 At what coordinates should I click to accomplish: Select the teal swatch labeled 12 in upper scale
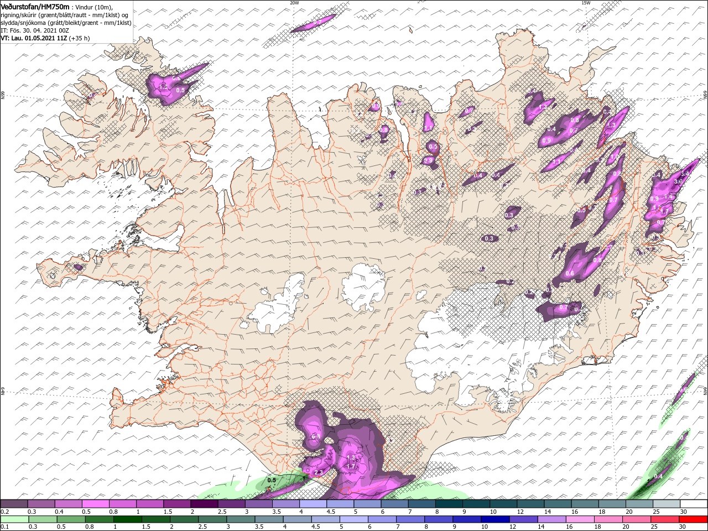[530, 504]
